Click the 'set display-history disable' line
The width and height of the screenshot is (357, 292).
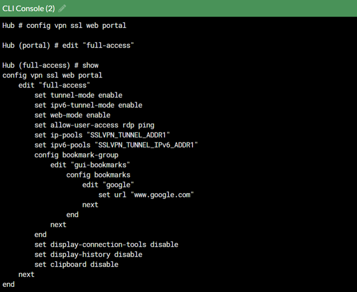click(x=88, y=254)
